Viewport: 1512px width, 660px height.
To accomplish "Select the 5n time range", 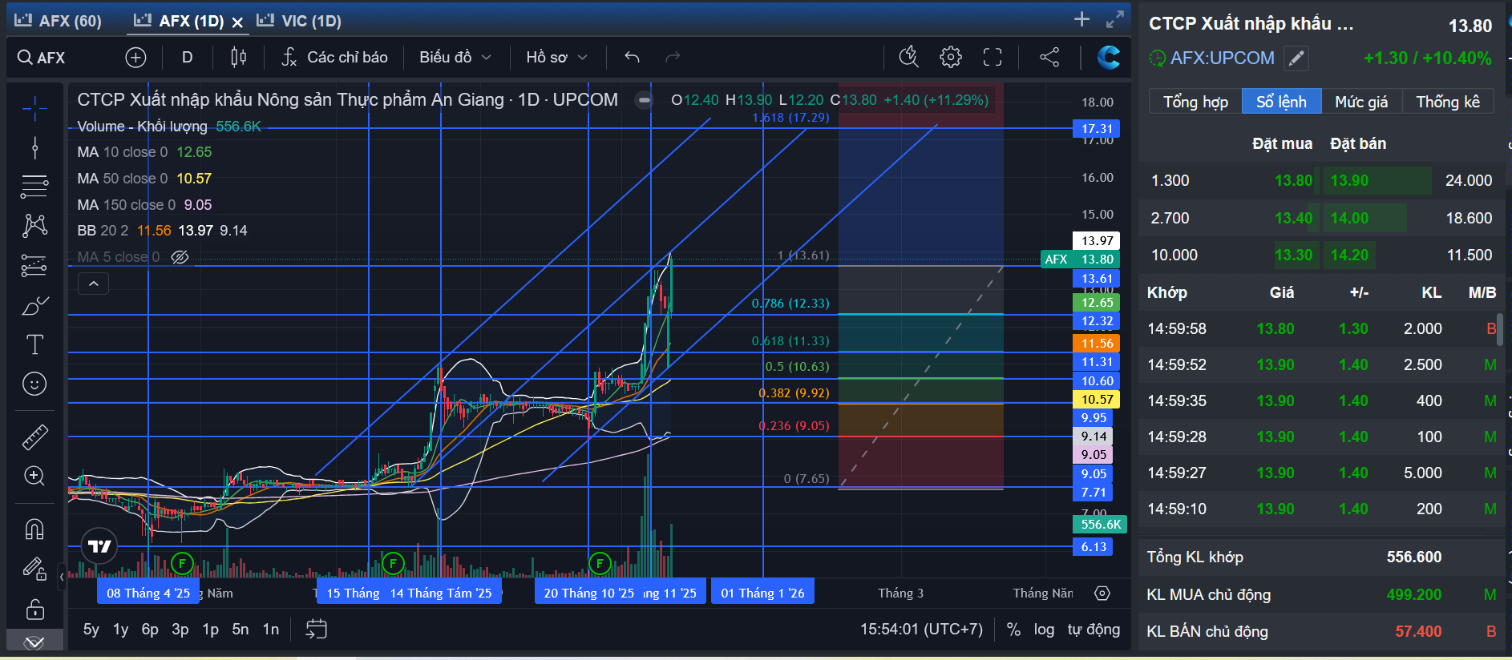I will 241,630.
